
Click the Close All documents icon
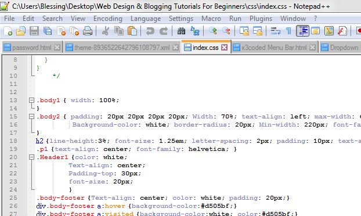pos(74,31)
